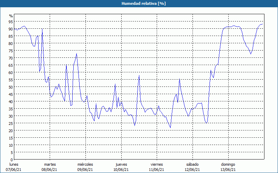The width and height of the screenshot is (278, 173).
Task: Click the 09/06/21 date label
Action: [x=85, y=170]
